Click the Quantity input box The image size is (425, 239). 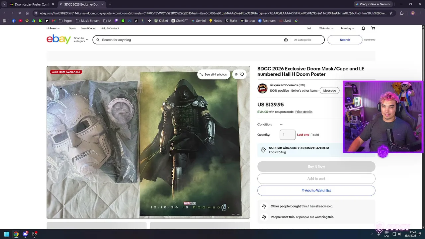tap(288, 135)
